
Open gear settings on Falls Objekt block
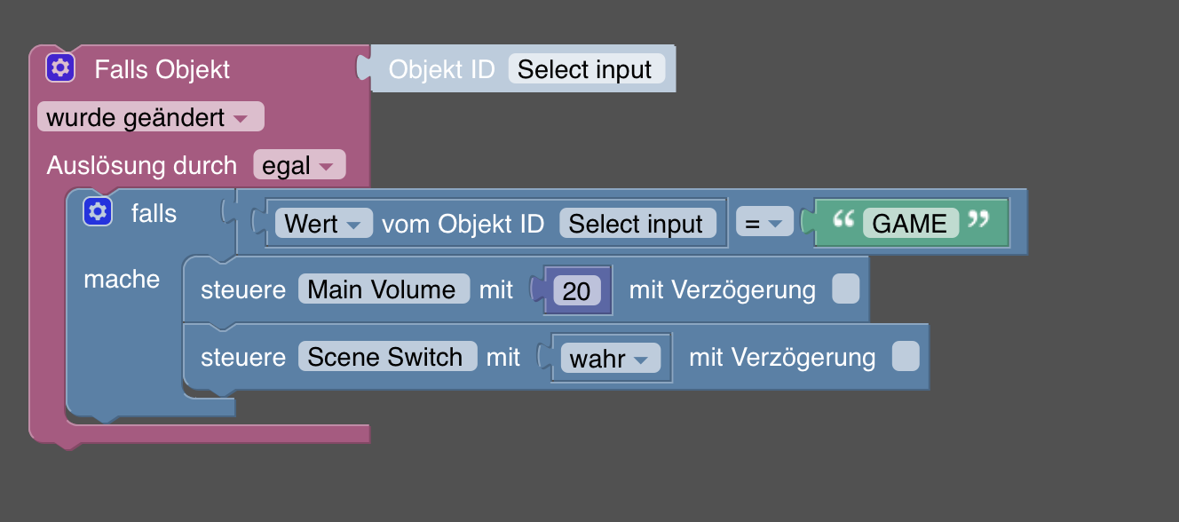click(60, 68)
